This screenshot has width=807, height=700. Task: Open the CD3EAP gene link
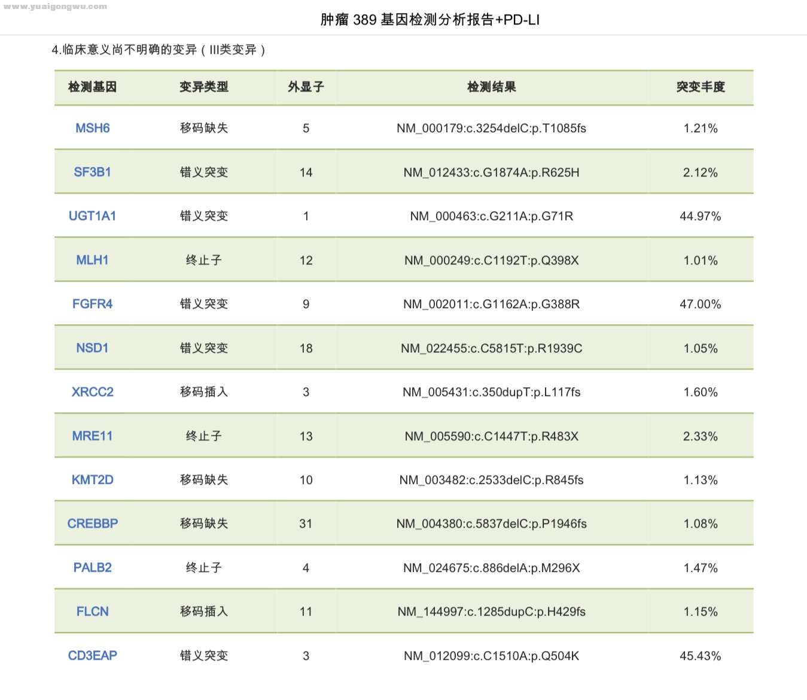[93, 656]
